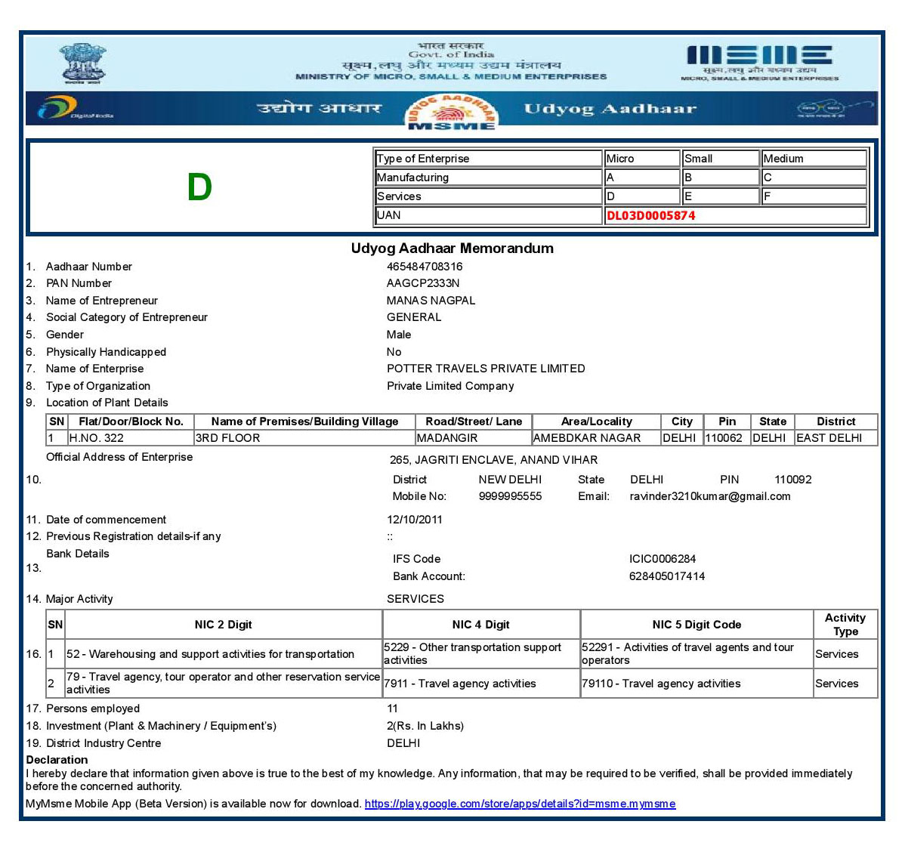Click Private Limited Company text
This screenshot has width=902, height=852.
(449, 385)
